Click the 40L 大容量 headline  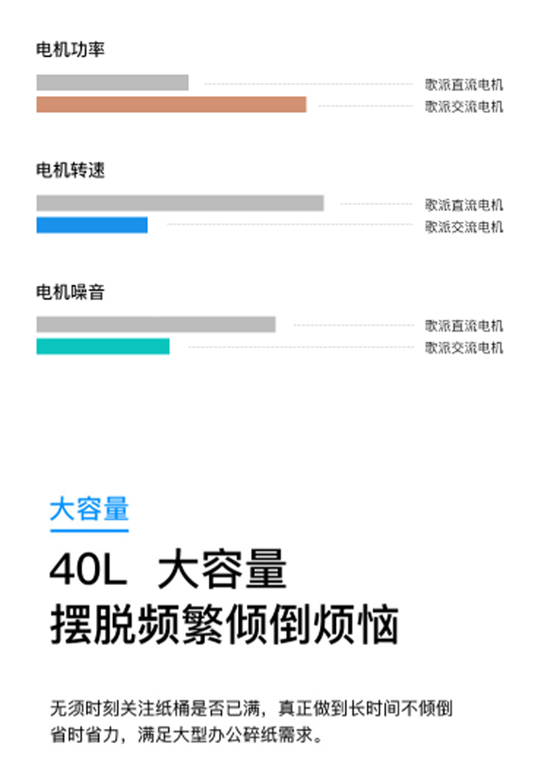click(x=168, y=571)
